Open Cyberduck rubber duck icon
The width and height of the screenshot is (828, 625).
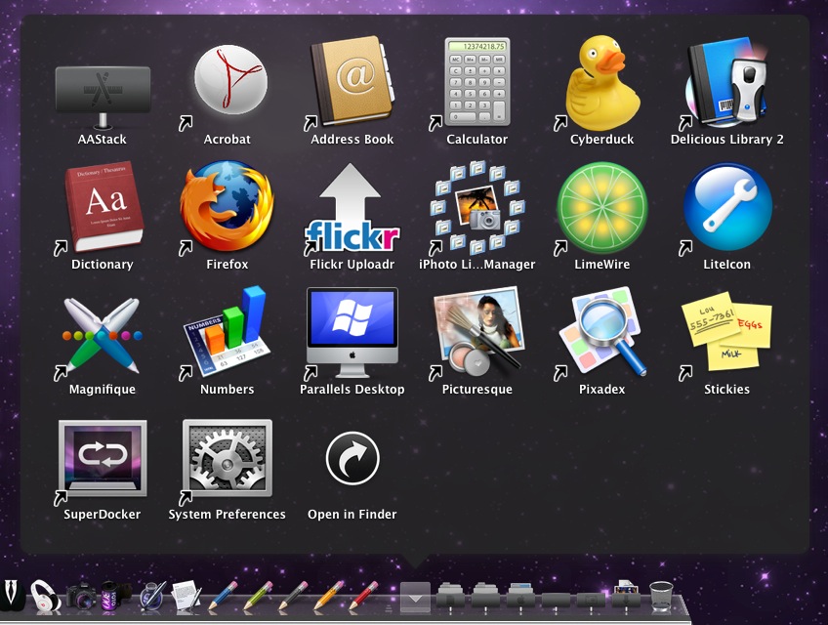(602, 82)
